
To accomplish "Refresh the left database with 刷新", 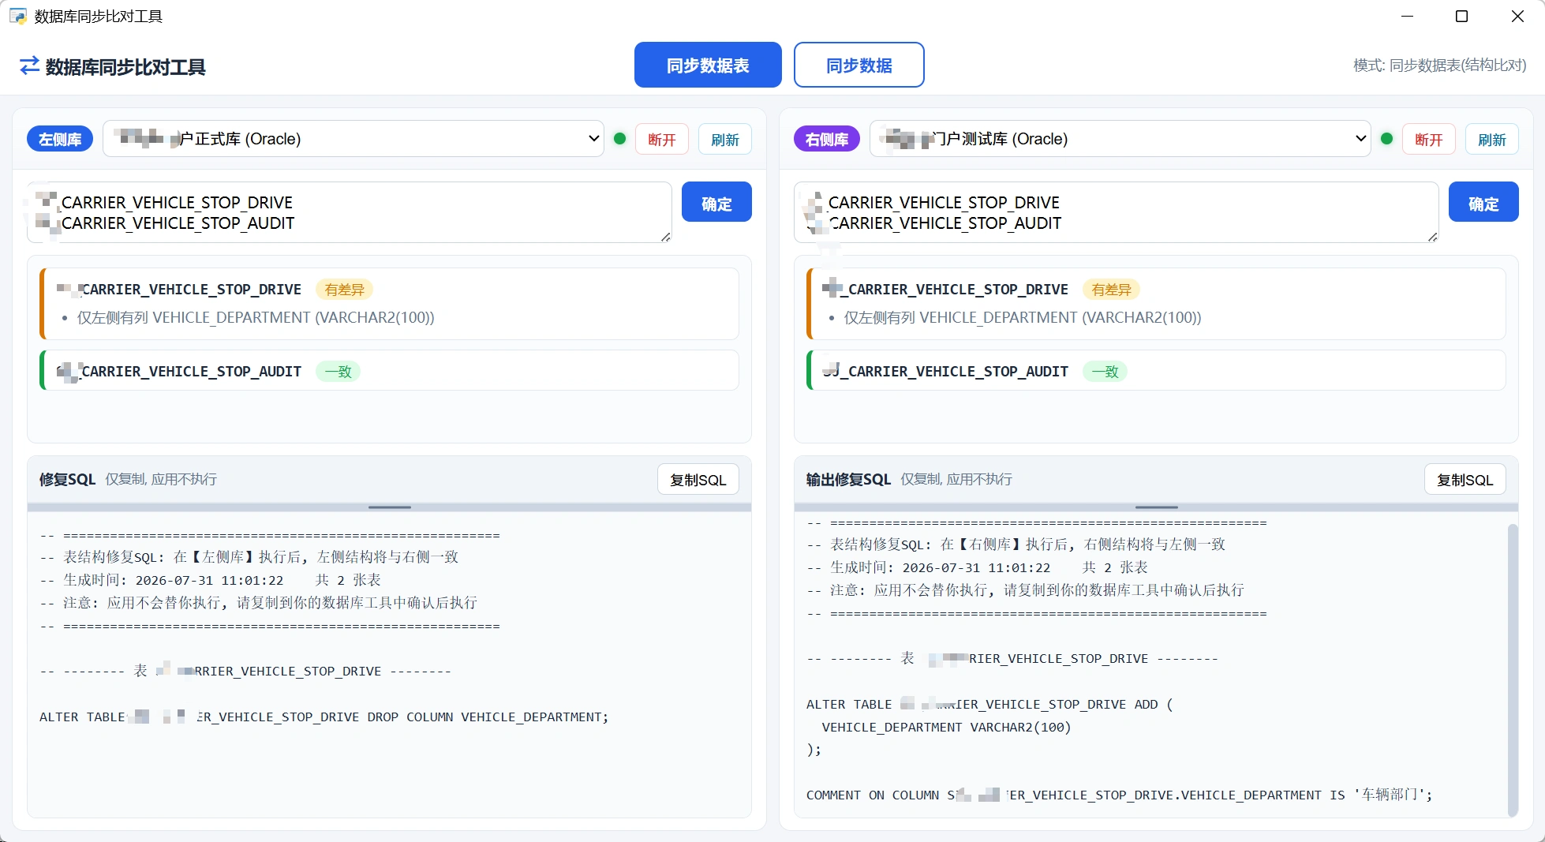I will click(x=725, y=140).
